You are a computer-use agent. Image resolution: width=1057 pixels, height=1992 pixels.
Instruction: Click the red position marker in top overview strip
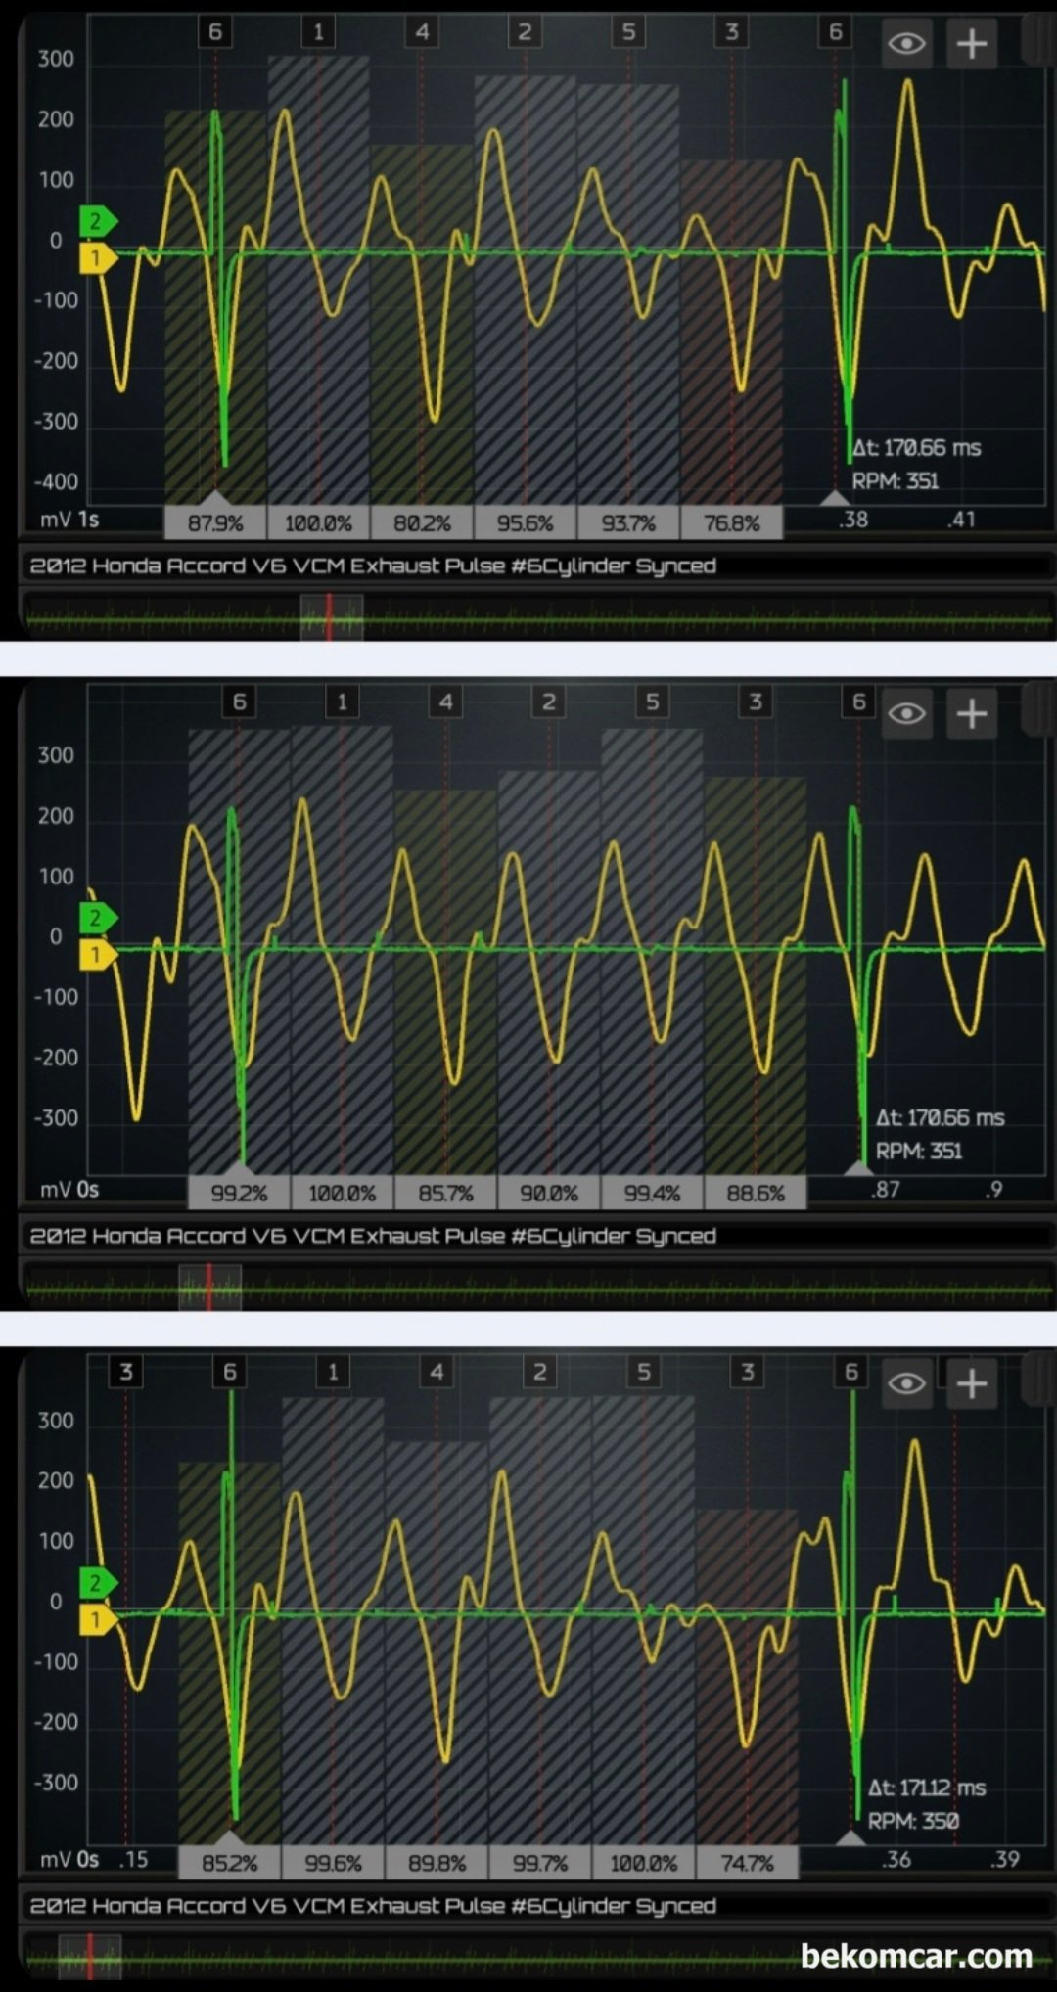[329, 618]
